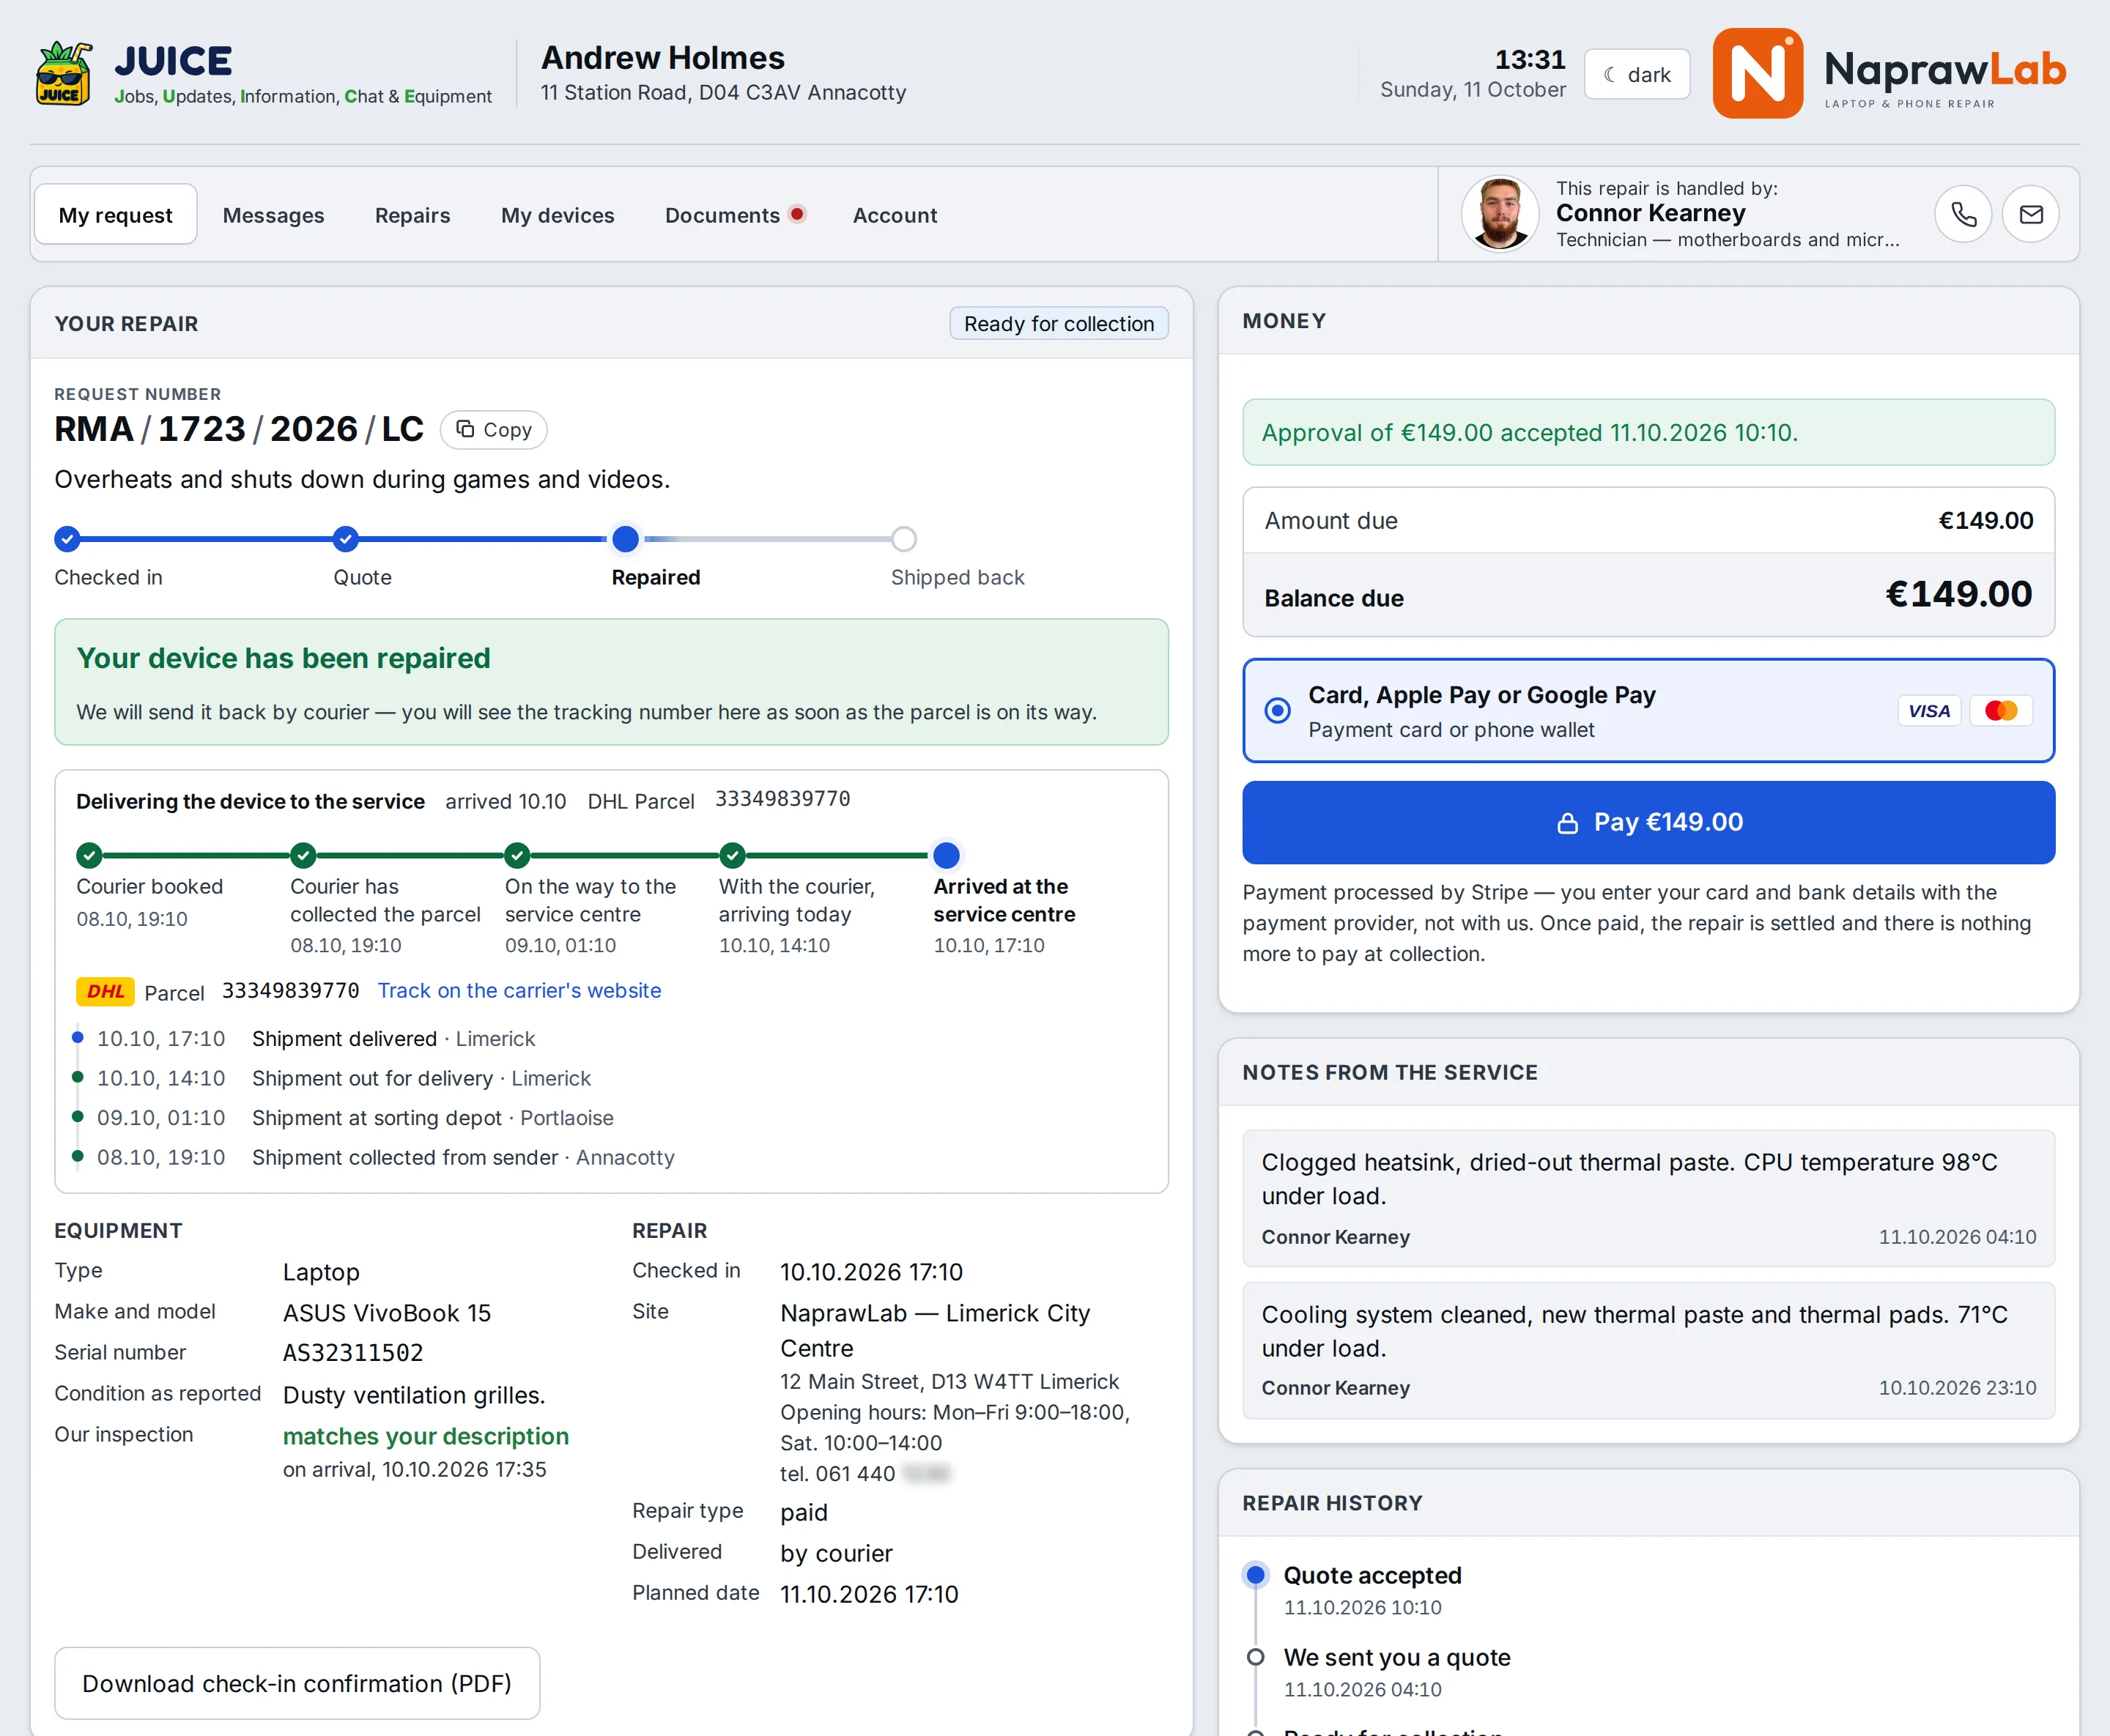The image size is (2110, 1736).
Task: Click tracking number next to DHL Parcel badge
Action: (x=291, y=991)
